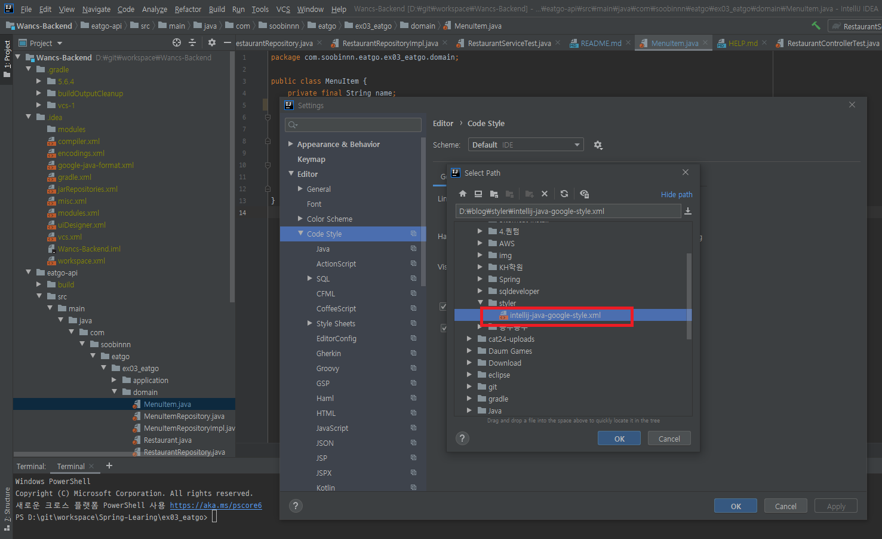Collapse the styler folder in Select Path

pos(480,303)
